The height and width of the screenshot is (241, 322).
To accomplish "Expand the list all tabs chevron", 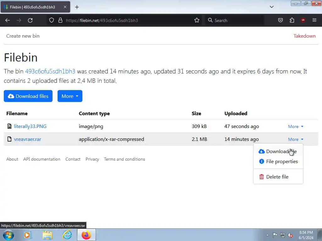I will pyautogui.click(x=271, y=7).
